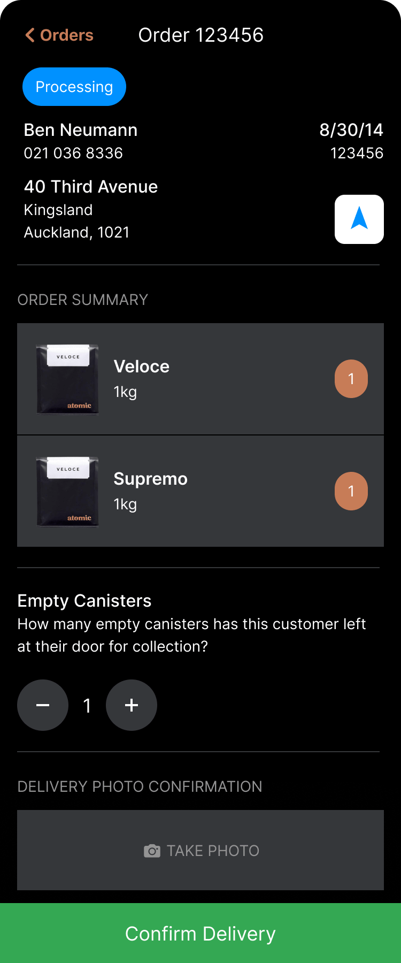Viewport: 401px width, 963px height.
Task: Tap phone number 021 036 8336
Action: click(x=73, y=153)
